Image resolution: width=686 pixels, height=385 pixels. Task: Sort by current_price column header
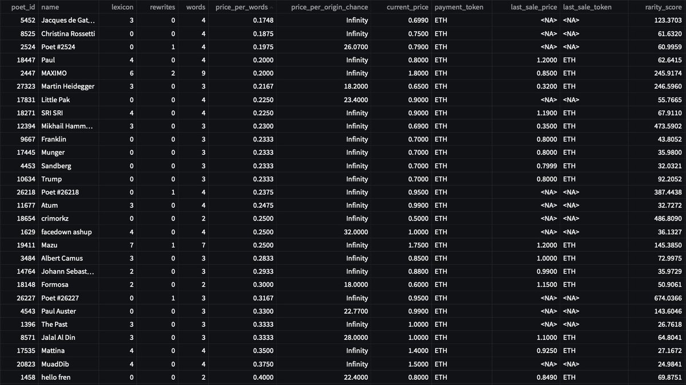tap(402, 7)
